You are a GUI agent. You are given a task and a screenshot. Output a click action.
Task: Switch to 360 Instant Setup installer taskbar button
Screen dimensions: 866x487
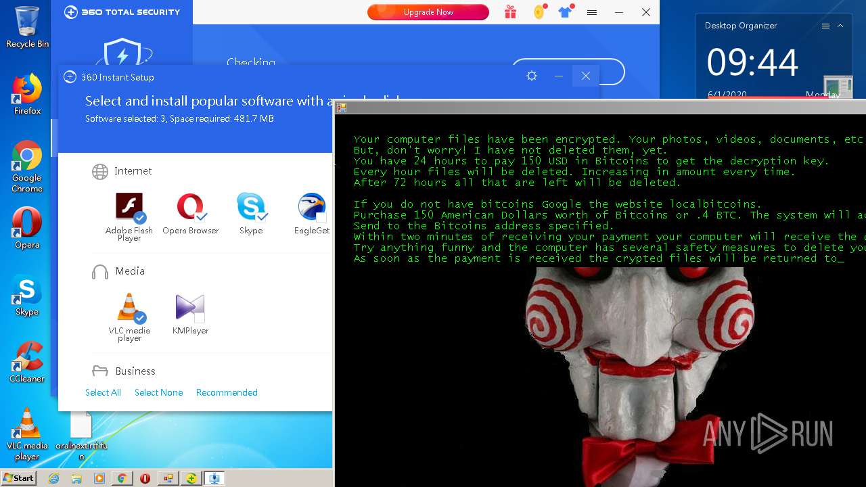(214, 478)
